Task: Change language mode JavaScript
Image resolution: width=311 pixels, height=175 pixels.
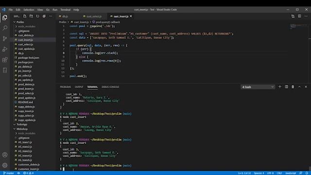Action: 291,173
